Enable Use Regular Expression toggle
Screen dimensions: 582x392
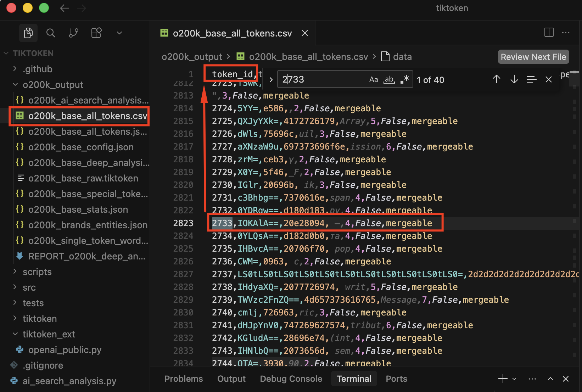[x=405, y=79]
